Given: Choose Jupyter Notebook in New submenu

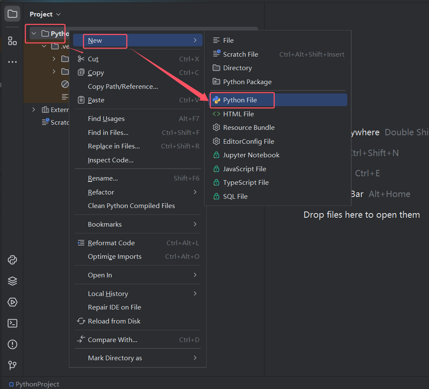Looking at the screenshot, I should pos(251,155).
